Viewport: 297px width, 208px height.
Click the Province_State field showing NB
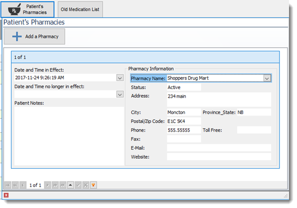254,112
